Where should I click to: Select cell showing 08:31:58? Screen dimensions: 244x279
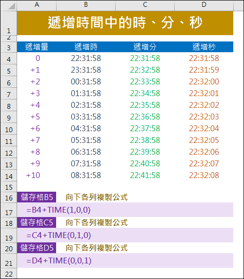[86, 176]
